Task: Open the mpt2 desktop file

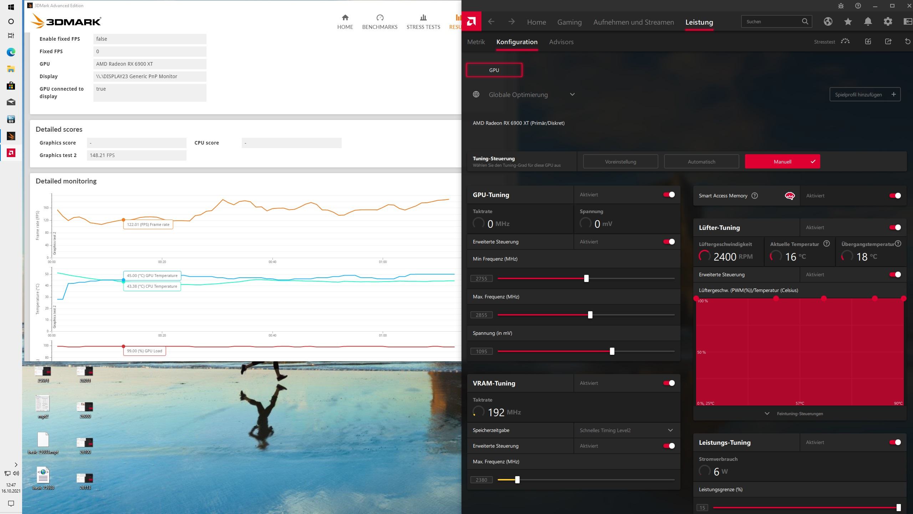Action: (x=43, y=407)
